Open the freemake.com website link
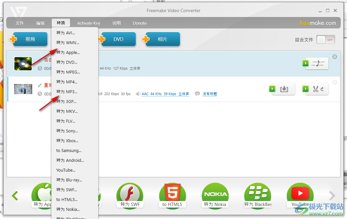 (318, 23)
